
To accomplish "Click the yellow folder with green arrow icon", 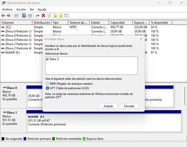I will [55, 16].
